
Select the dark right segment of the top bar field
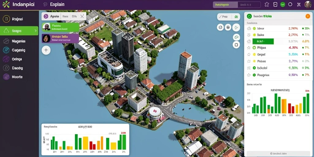tap(249, 5)
